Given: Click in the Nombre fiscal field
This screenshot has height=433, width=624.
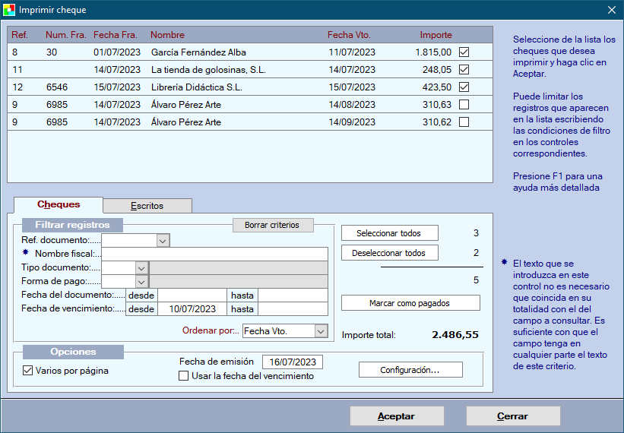Looking at the screenshot, I should pos(214,254).
